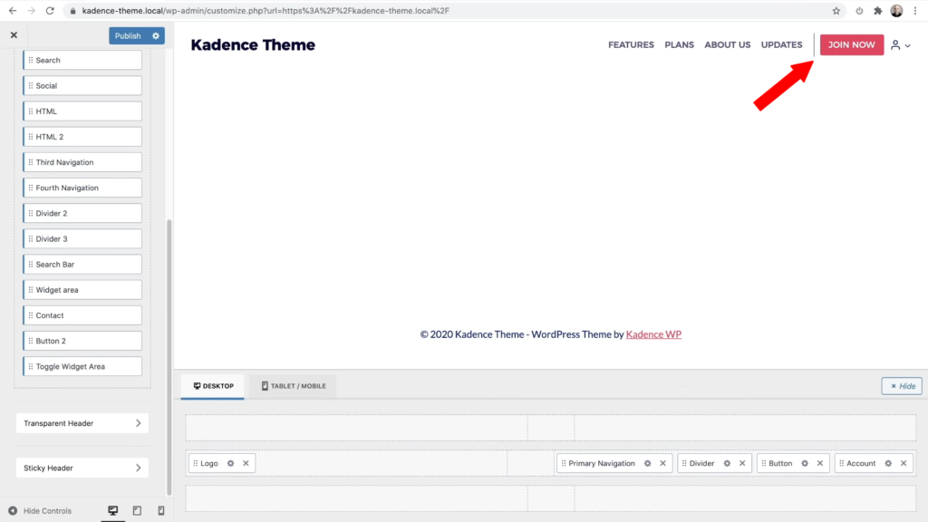The width and height of the screenshot is (928, 522).
Task: Open the Kadence WP footer link
Action: click(x=653, y=334)
